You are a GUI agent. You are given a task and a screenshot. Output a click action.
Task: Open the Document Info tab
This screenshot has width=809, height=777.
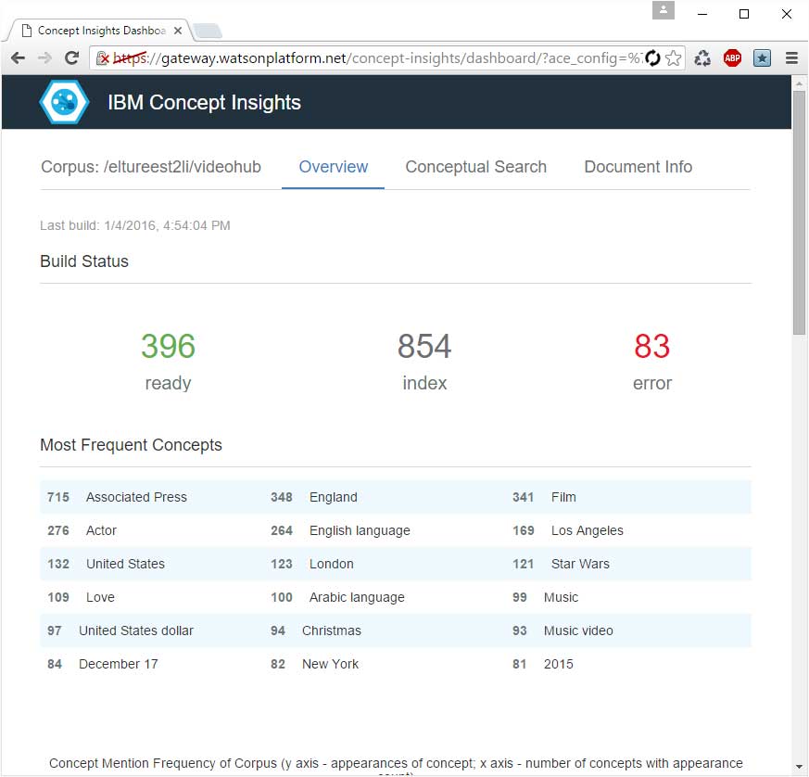click(x=638, y=167)
